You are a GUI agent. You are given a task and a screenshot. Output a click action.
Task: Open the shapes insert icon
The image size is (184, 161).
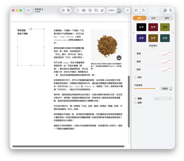pyautogui.click(x=96, y=10)
